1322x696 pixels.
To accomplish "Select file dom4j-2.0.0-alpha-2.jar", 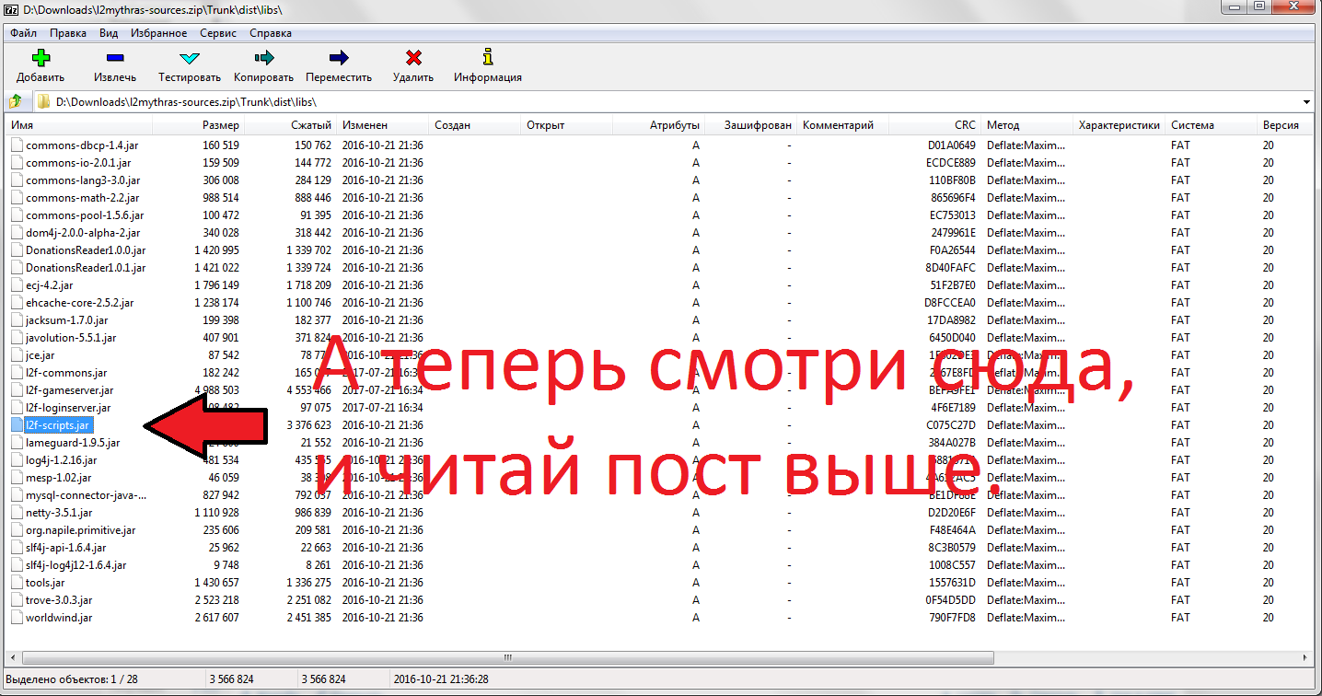I will 83,233.
